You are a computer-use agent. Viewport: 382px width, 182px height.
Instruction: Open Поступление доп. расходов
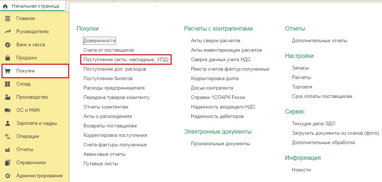pos(115,69)
